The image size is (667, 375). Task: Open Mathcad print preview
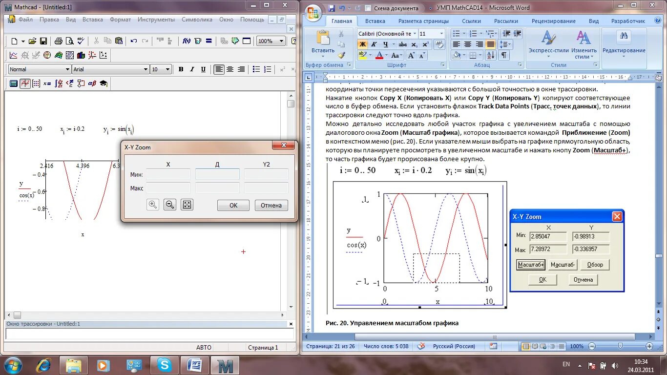[x=69, y=41]
